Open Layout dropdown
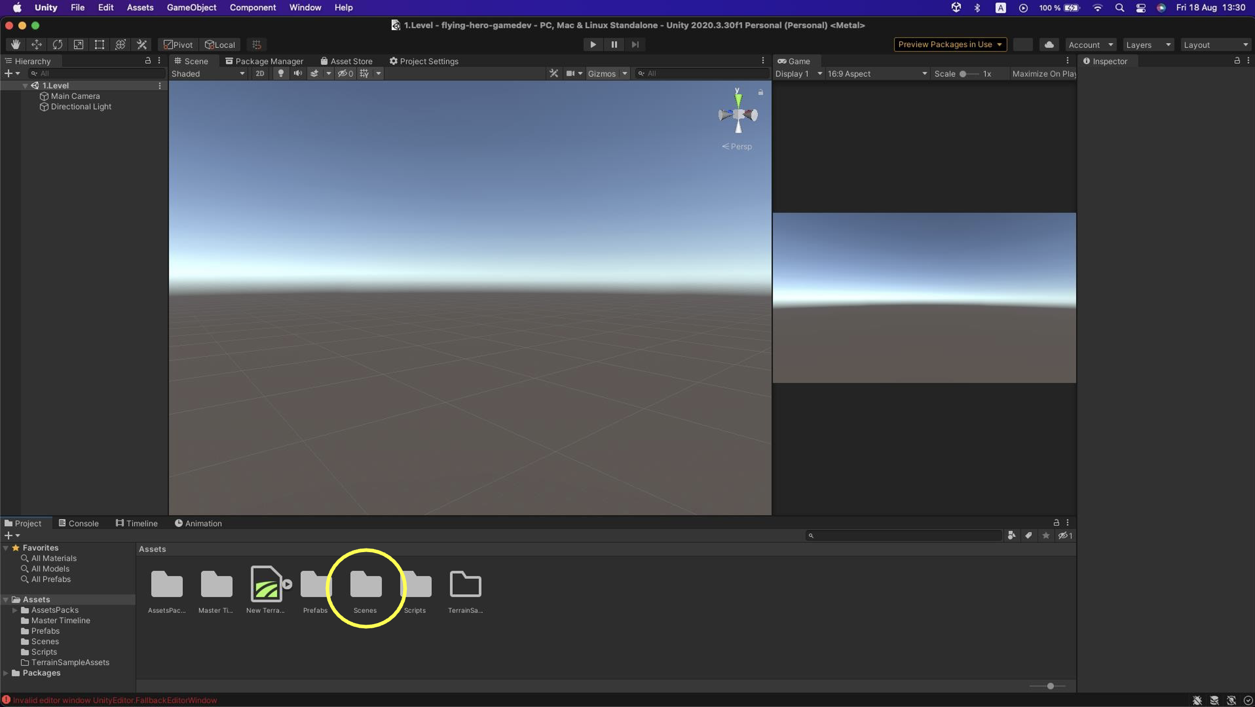This screenshot has width=1255, height=707. [1215, 45]
